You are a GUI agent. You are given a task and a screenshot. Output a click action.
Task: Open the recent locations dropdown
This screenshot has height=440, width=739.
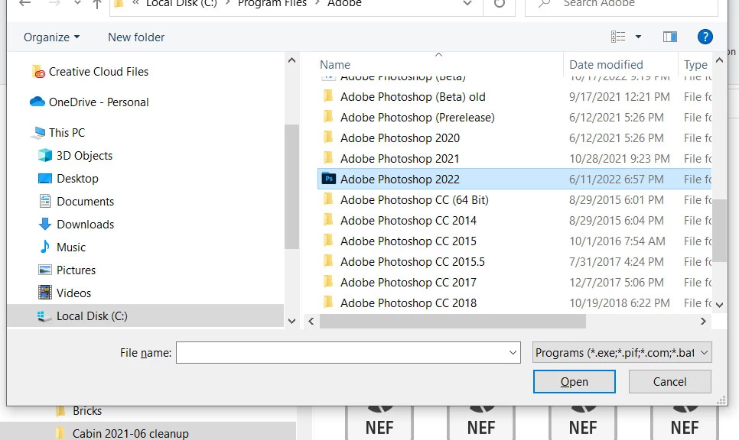pyautogui.click(x=77, y=3)
